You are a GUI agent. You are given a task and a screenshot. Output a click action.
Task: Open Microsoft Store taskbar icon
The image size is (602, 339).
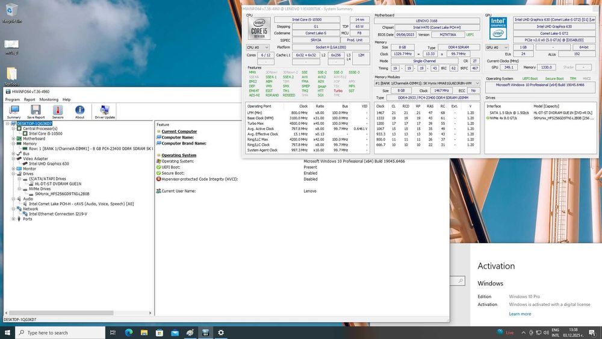tap(160, 332)
